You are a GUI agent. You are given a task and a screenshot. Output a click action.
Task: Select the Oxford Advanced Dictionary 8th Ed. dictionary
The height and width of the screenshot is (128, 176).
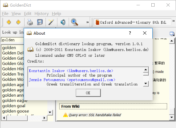(133, 22)
